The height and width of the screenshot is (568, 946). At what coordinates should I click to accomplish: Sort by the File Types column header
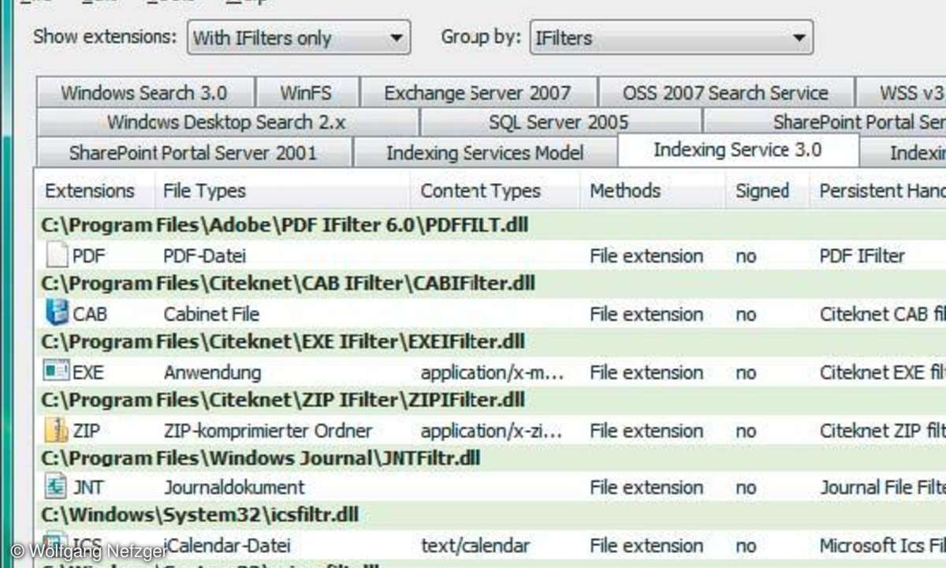click(x=204, y=191)
